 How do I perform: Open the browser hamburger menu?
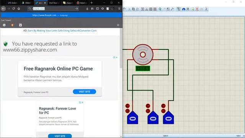119,8
